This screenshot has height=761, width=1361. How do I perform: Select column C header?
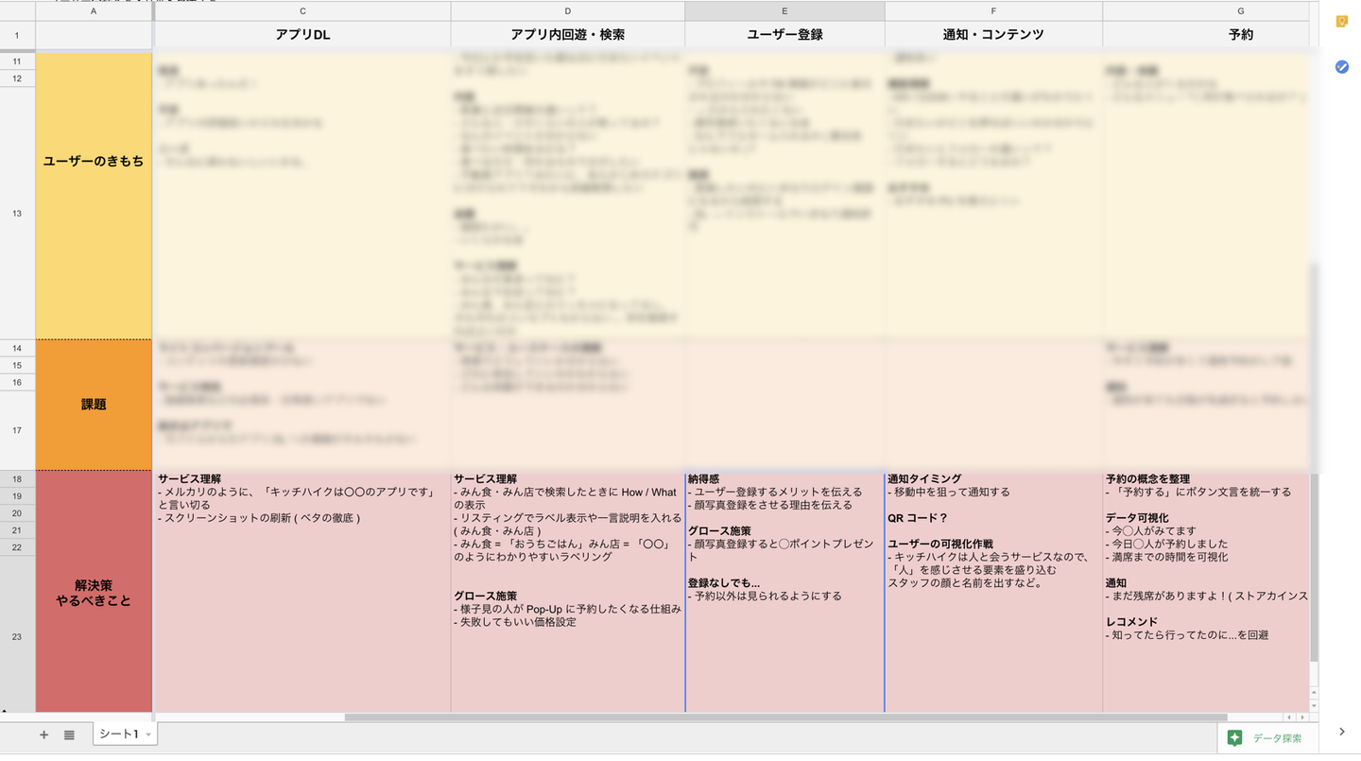301,10
